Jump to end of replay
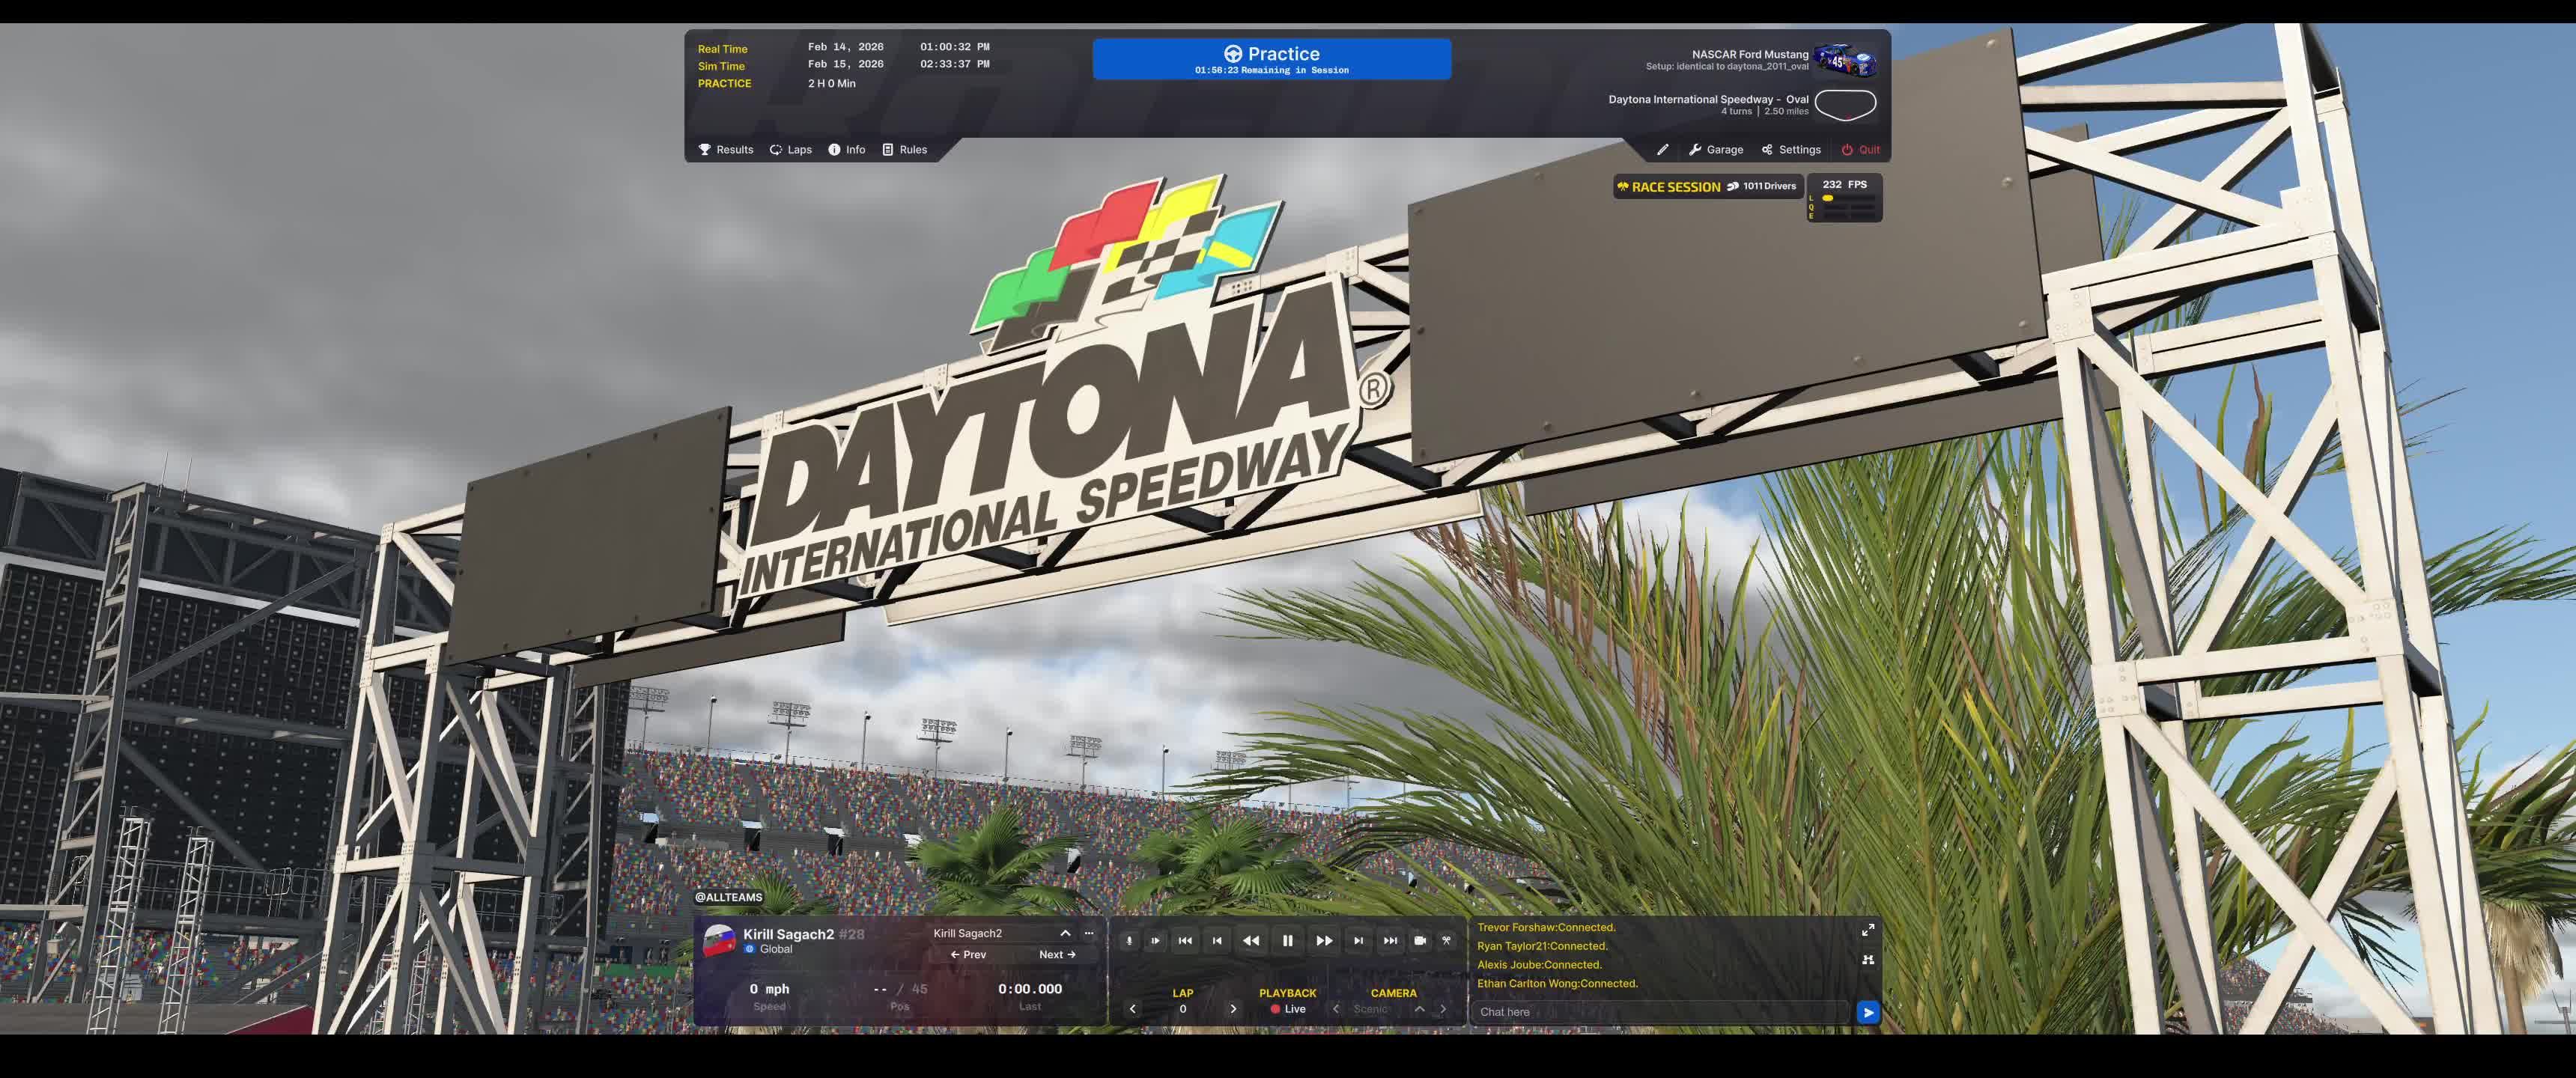The image size is (2576, 1078). coord(1390,940)
